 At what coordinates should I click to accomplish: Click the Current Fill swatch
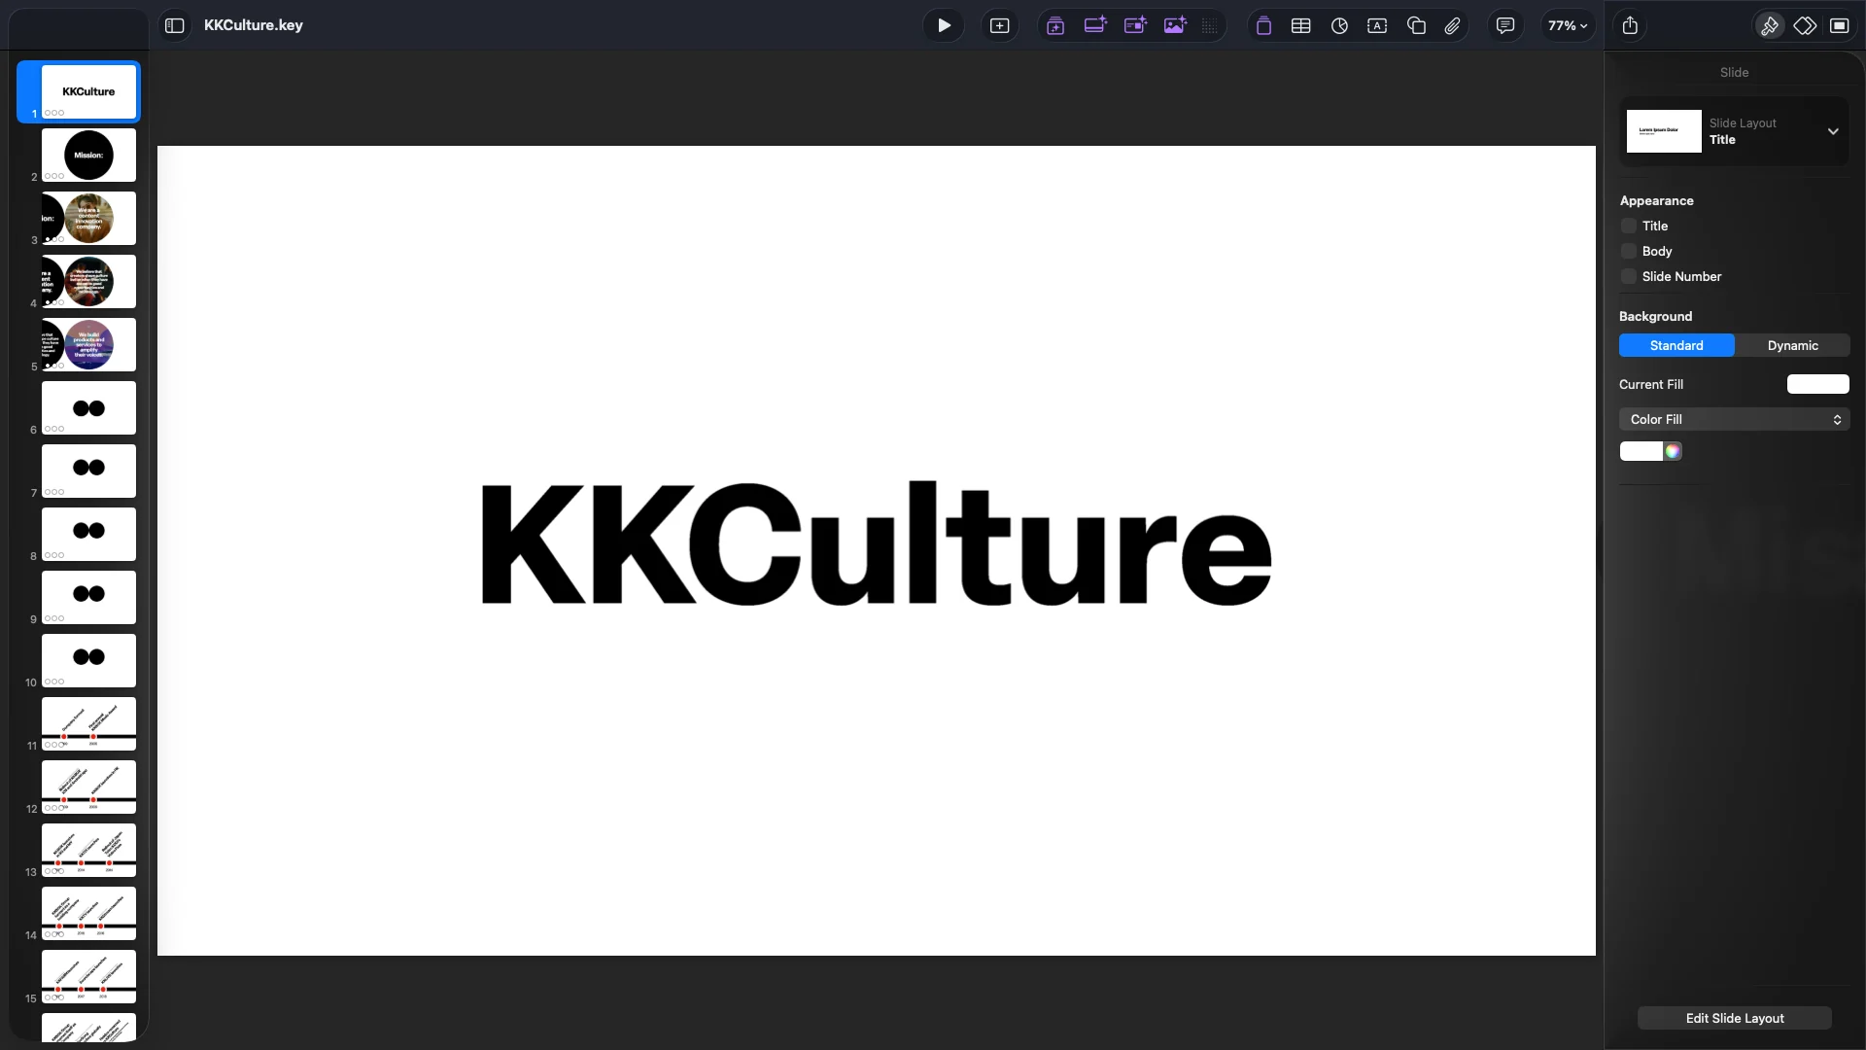1817,385
